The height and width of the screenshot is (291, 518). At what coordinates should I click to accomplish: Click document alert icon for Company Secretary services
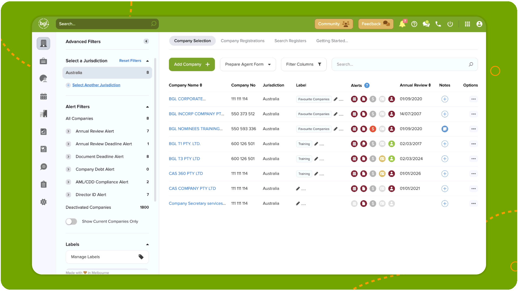coord(364,203)
